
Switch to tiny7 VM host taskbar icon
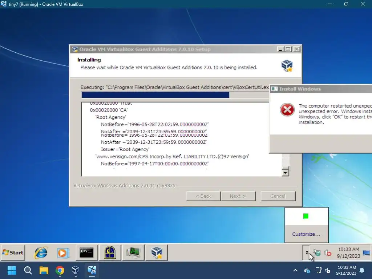coord(92,270)
